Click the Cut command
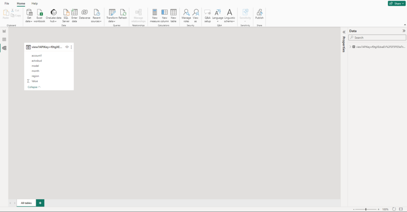Image resolution: width=407 pixels, height=212 pixels. (x=16, y=10)
